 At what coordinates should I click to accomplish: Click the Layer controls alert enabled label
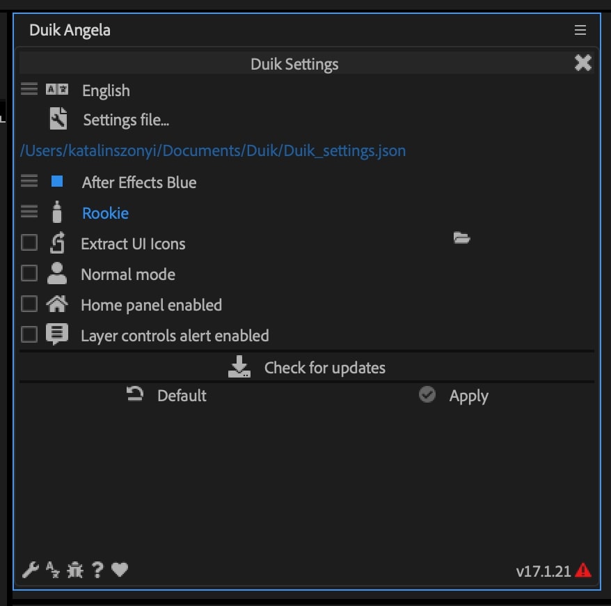(175, 336)
